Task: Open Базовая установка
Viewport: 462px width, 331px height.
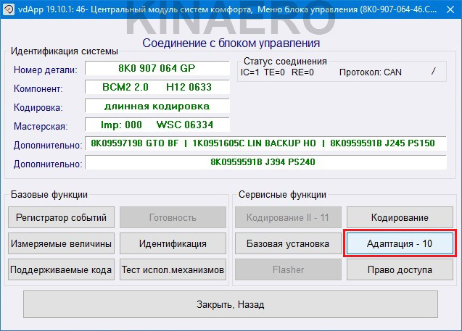Action: click(x=288, y=243)
